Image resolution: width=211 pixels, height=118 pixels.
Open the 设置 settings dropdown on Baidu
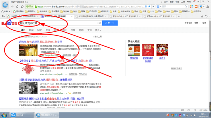pyautogui.click(x=197, y=23)
